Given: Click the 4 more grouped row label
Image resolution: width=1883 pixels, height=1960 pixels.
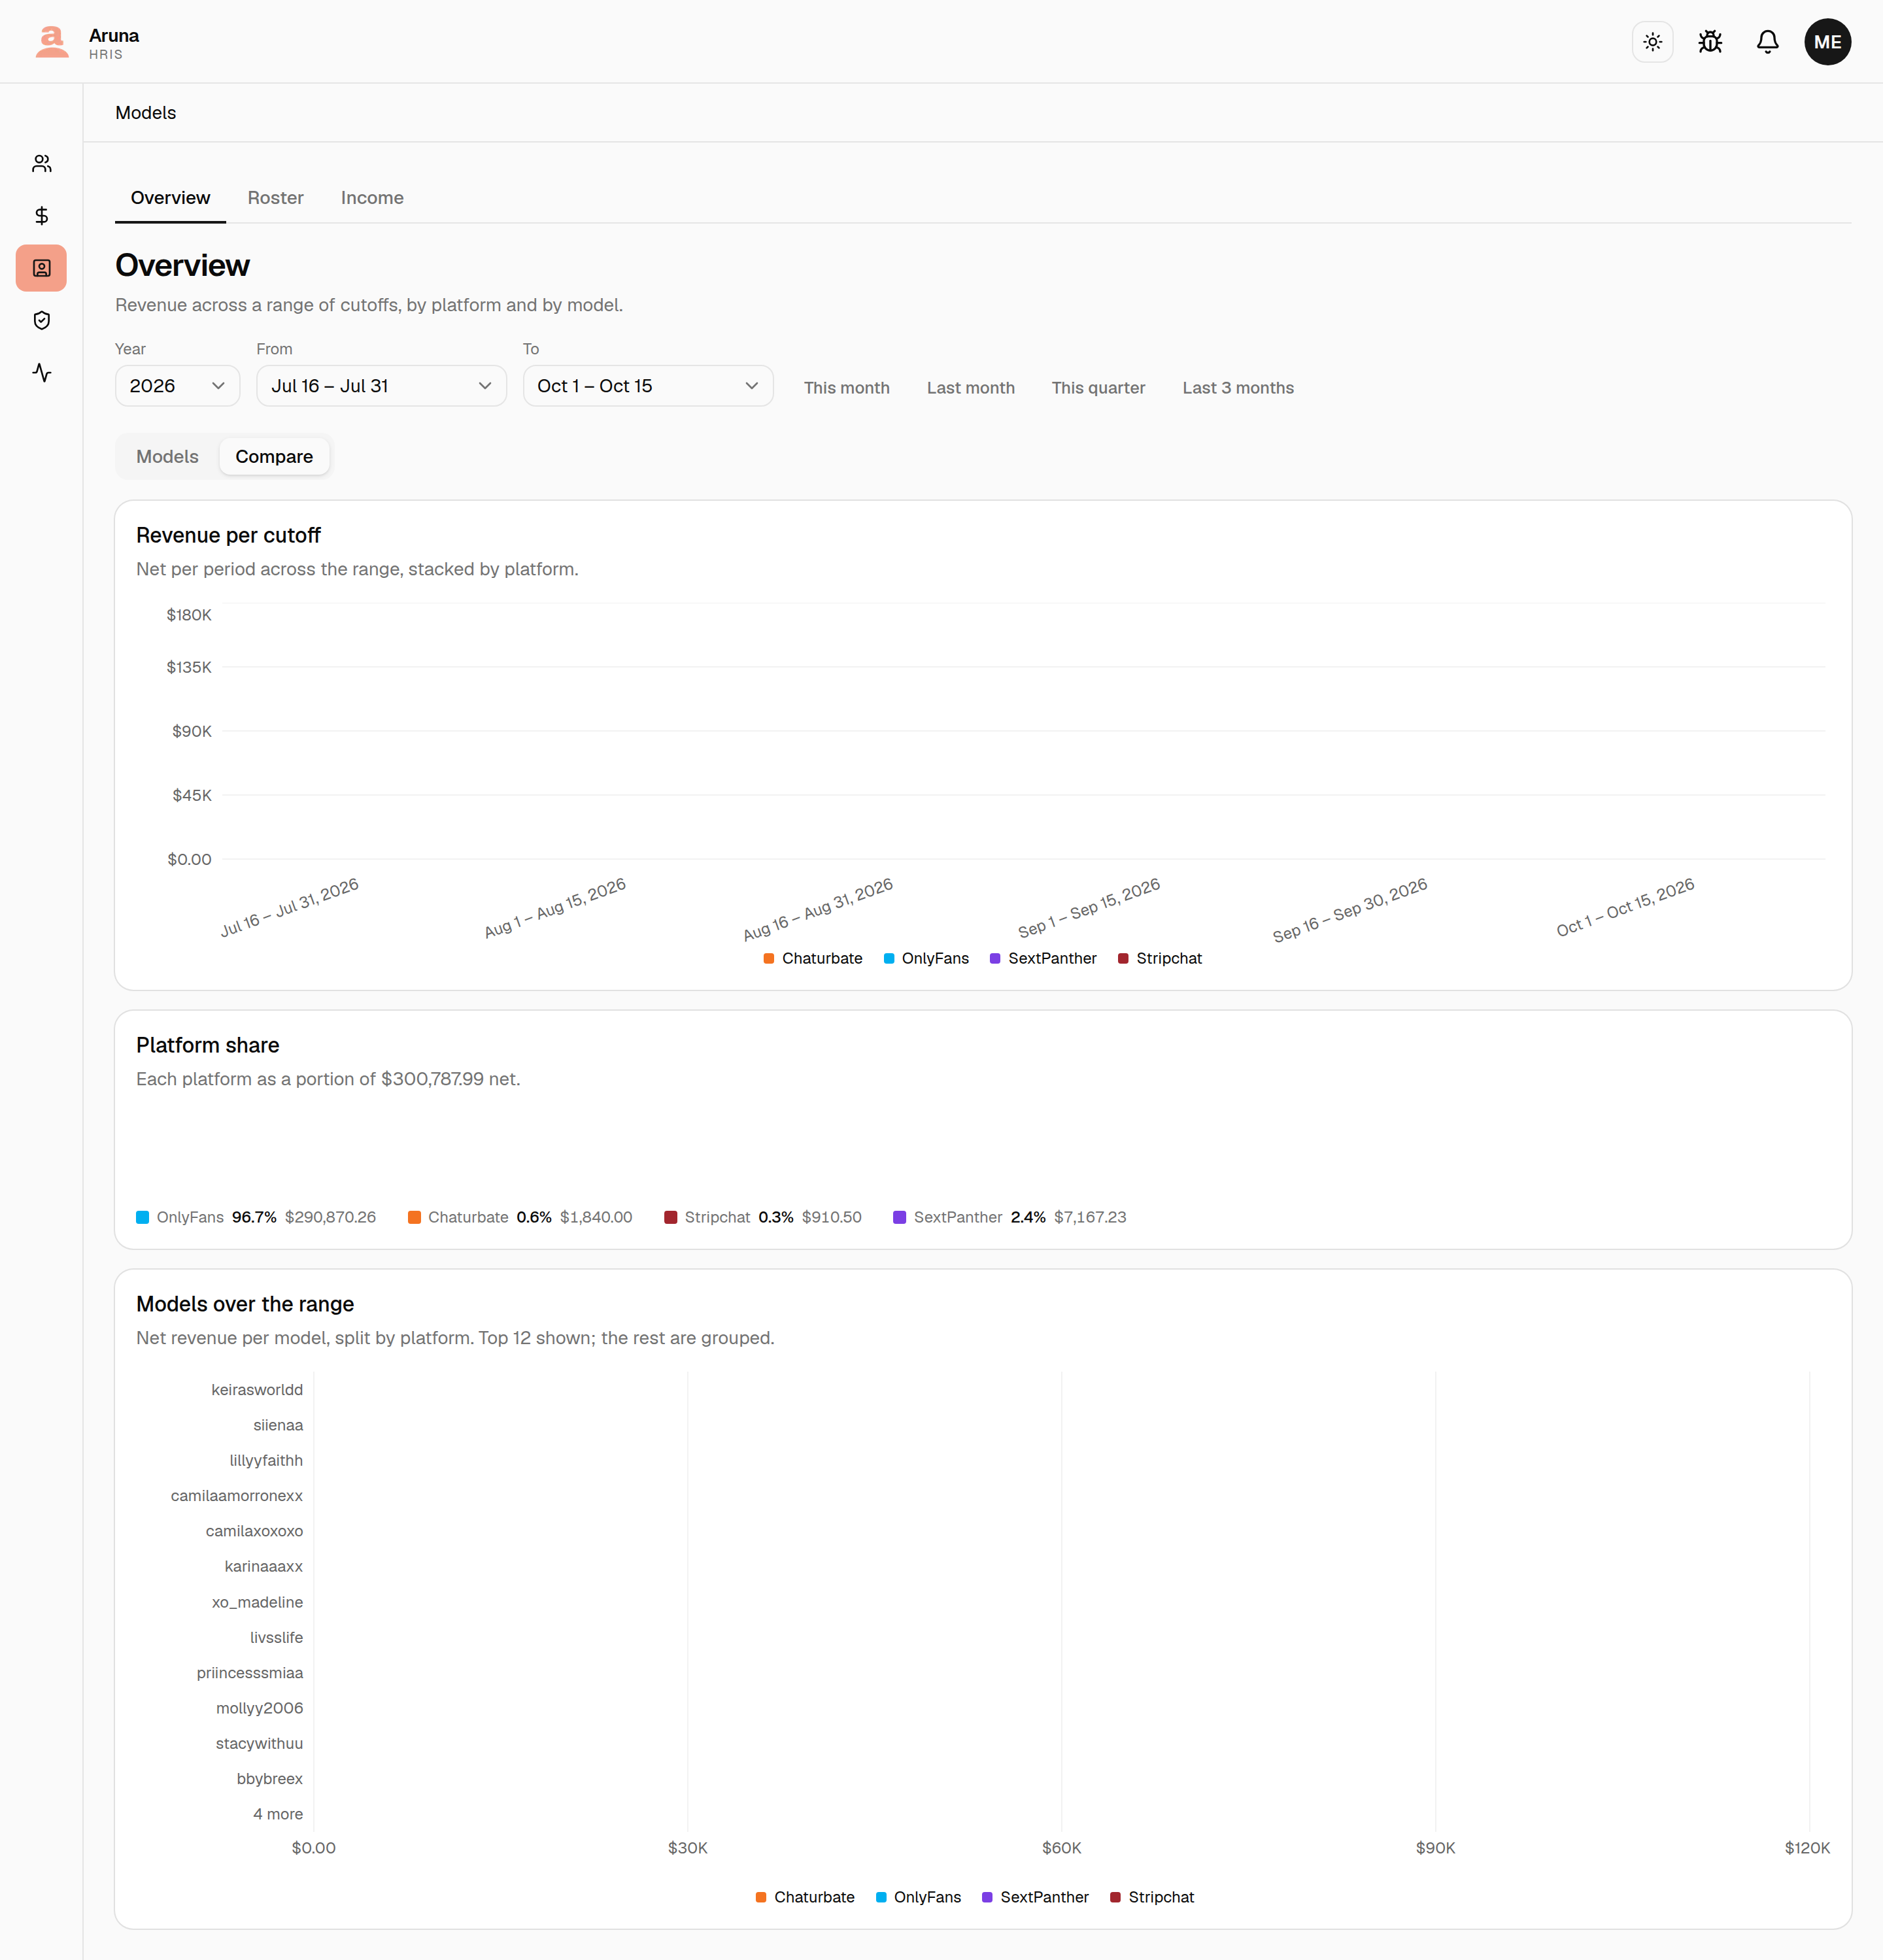Looking at the screenshot, I should [x=278, y=1814].
